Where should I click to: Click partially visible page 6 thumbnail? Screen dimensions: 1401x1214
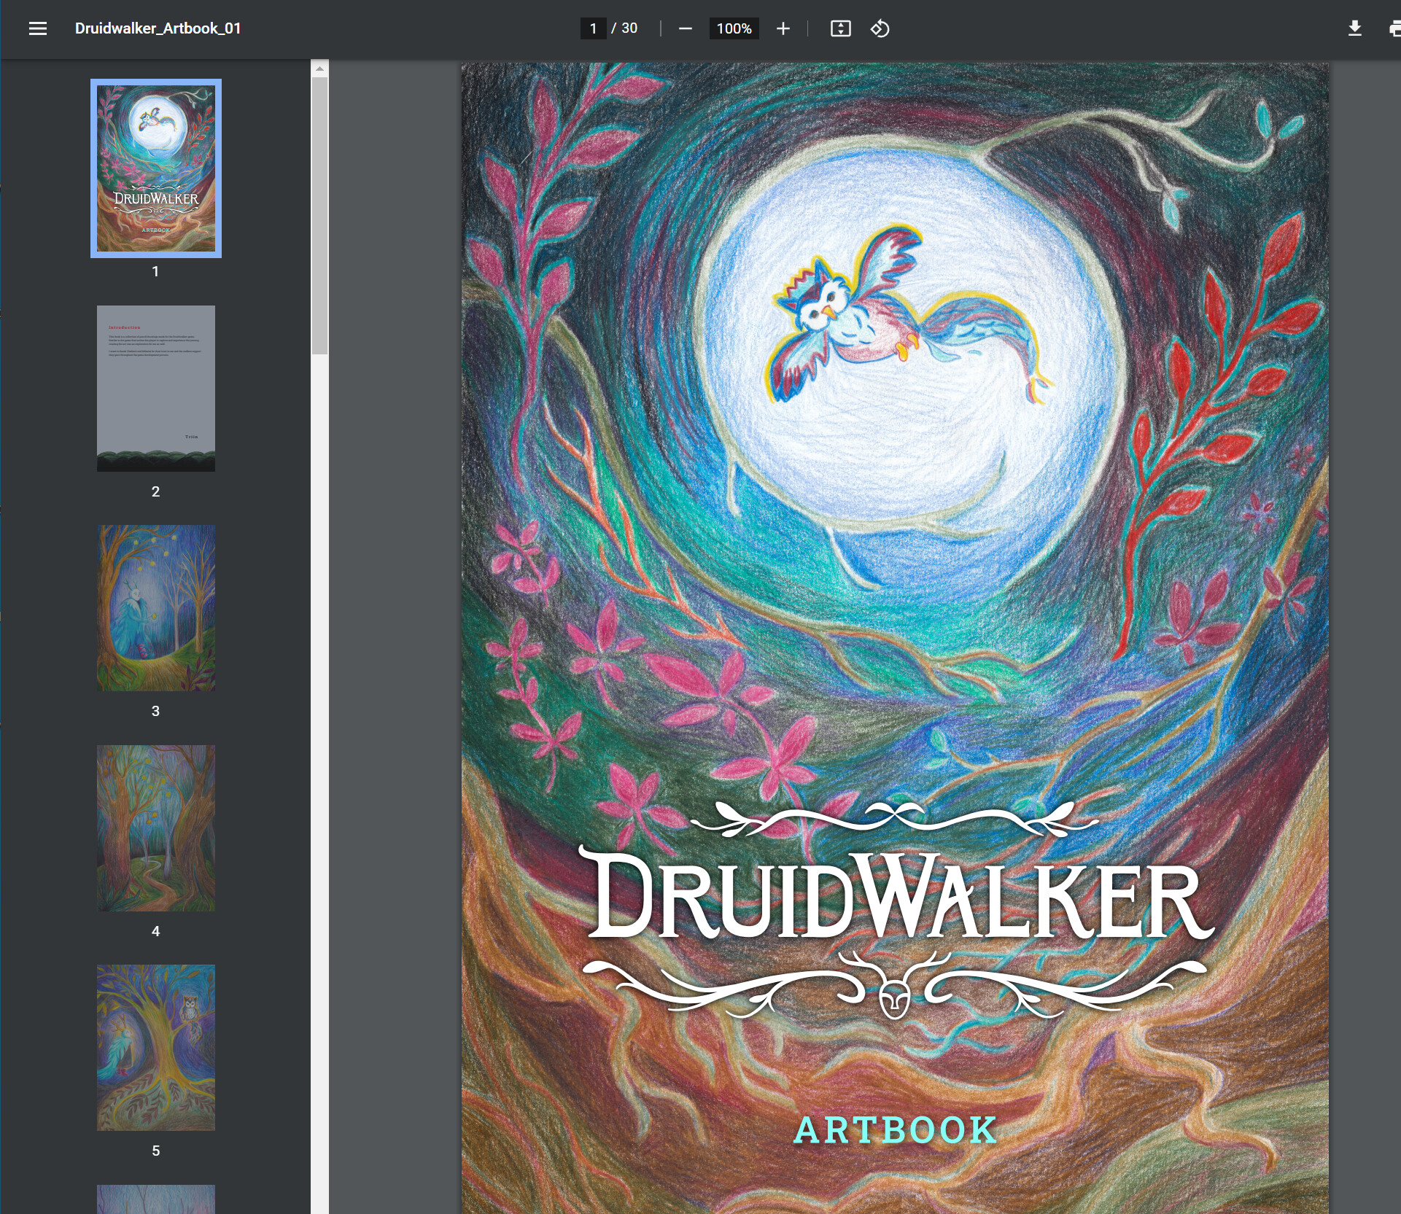coord(155,1199)
